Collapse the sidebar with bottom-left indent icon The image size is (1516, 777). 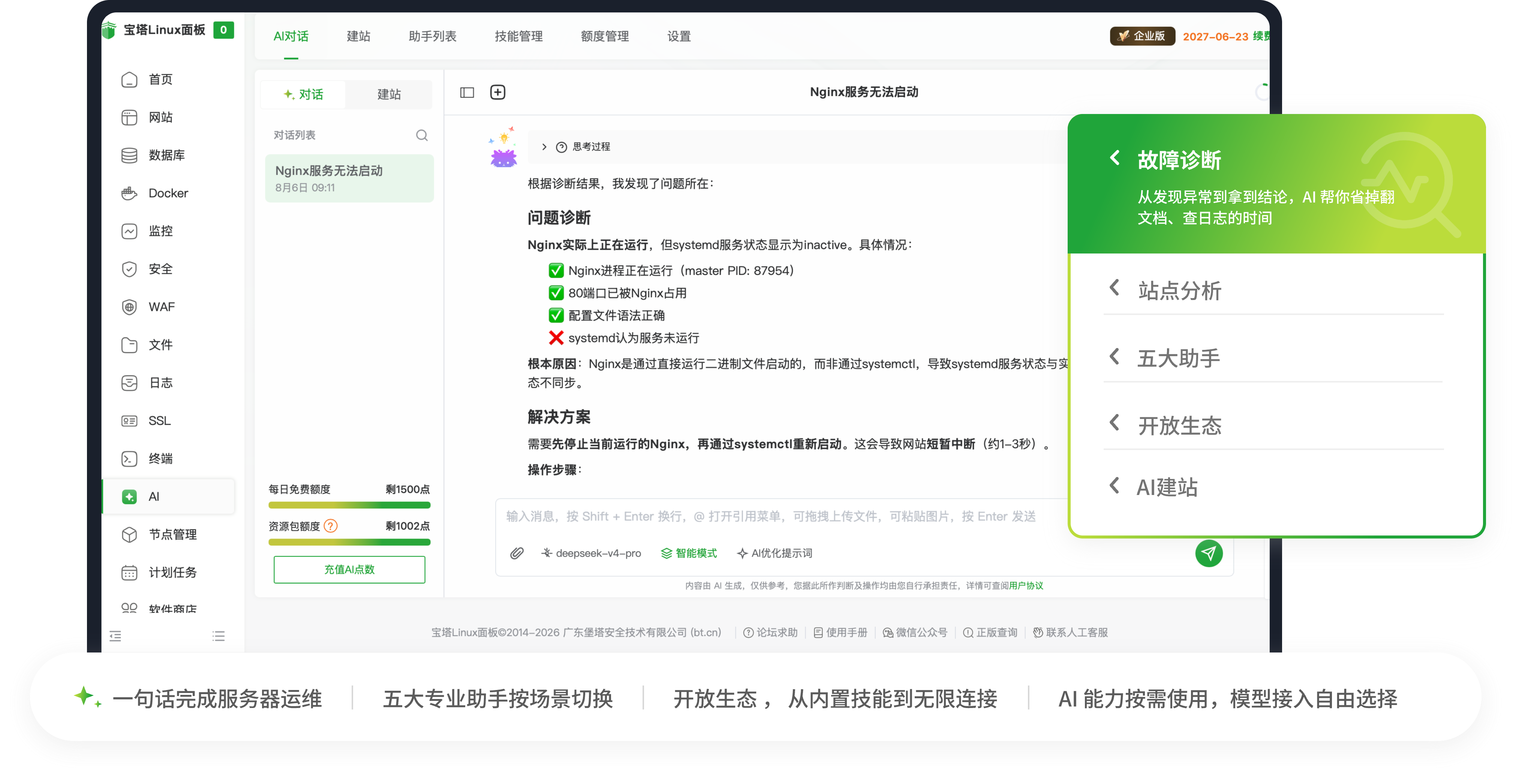tap(115, 636)
